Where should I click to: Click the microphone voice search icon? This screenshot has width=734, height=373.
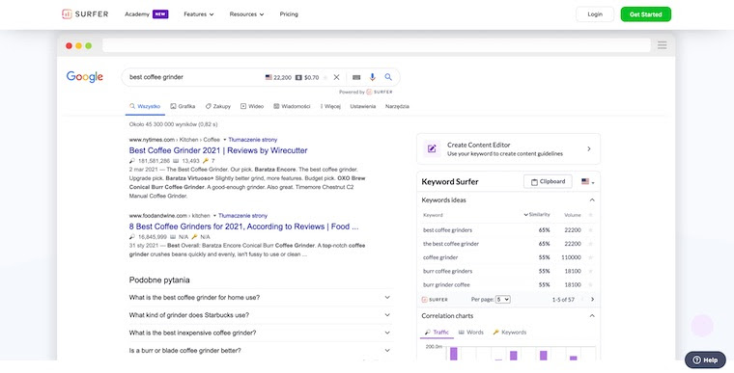point(372,77)
